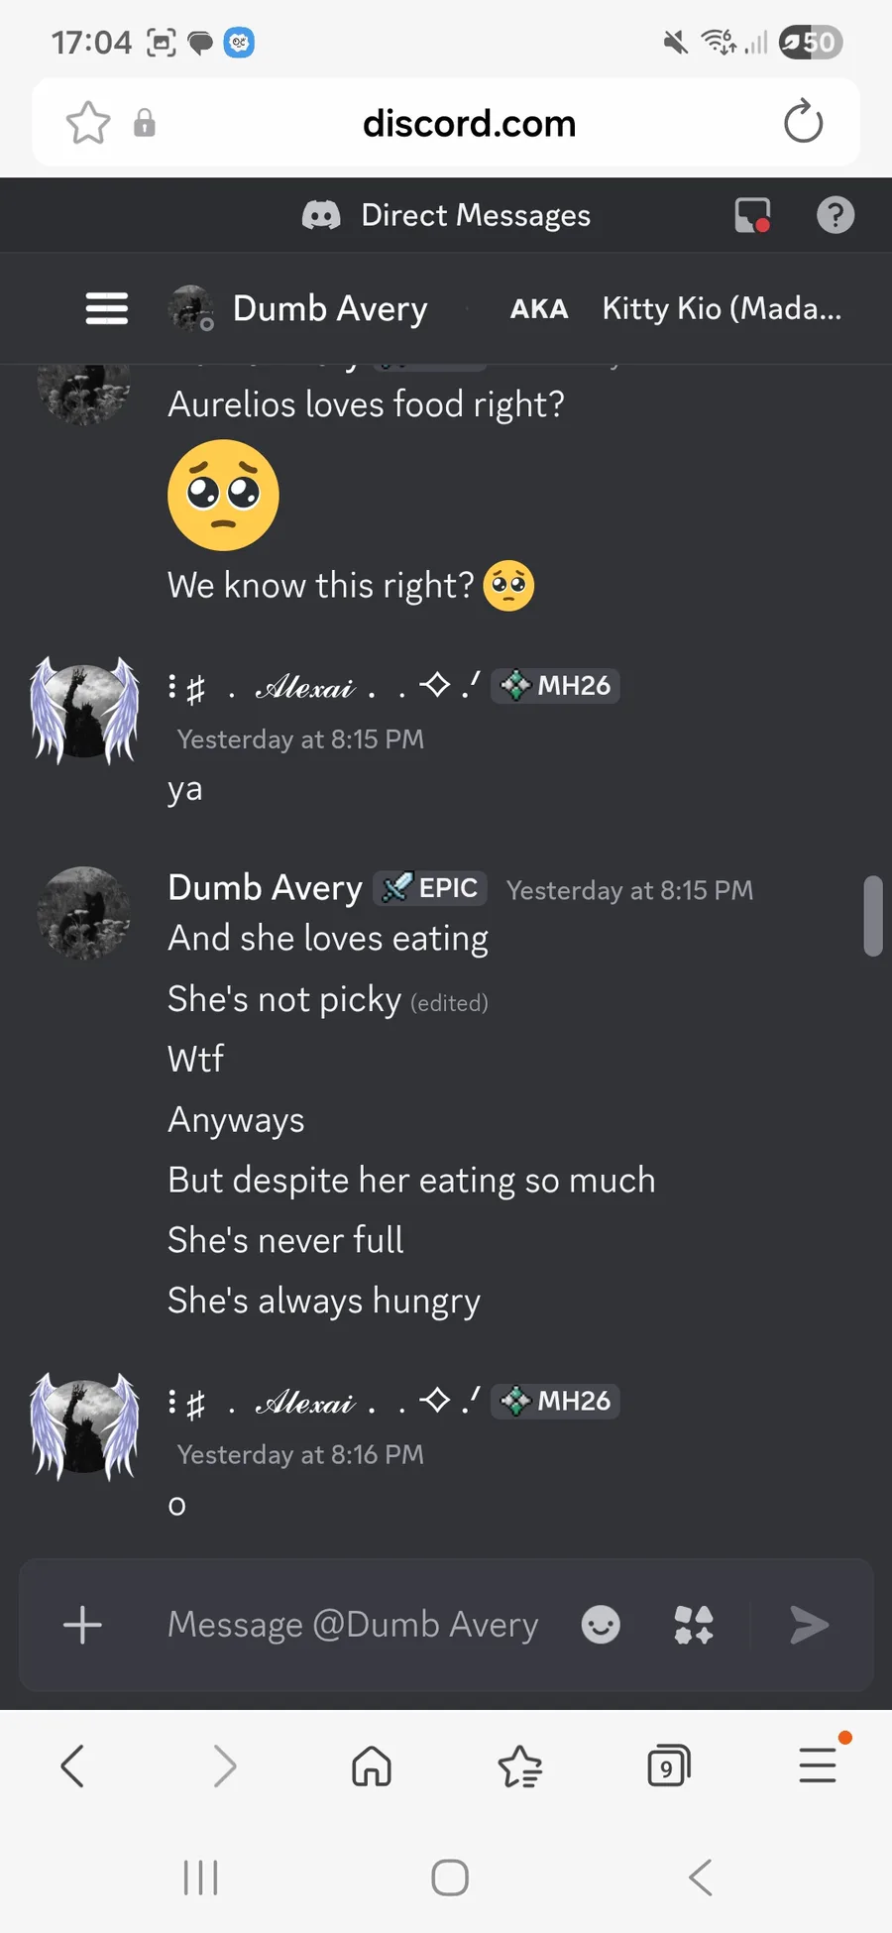This screenshot has height=1933, width=892.
Task: Open the Discord help question mark
Action: coord(835,215)
